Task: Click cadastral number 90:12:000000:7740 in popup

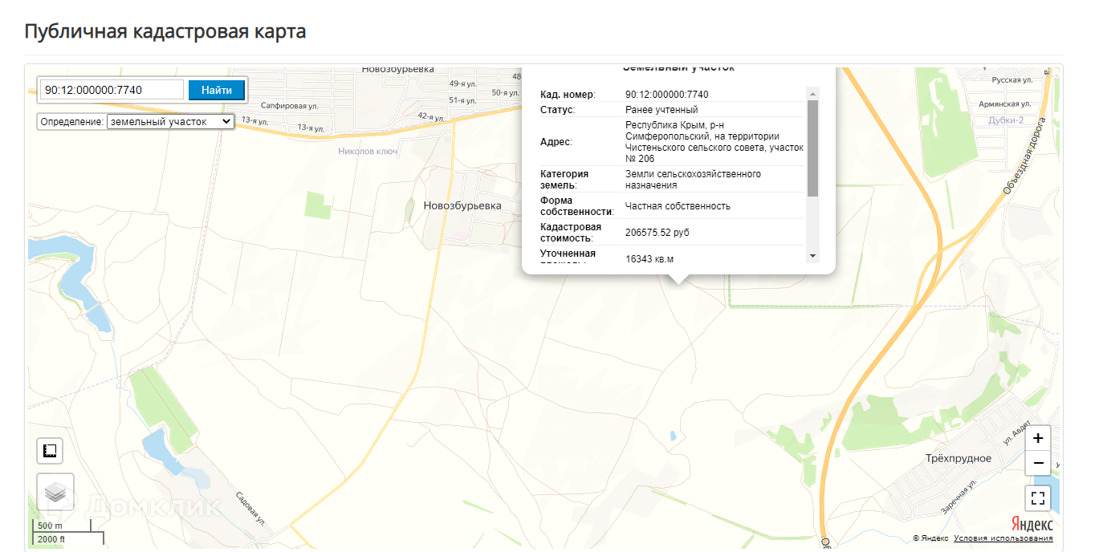Action: (666, 95)
